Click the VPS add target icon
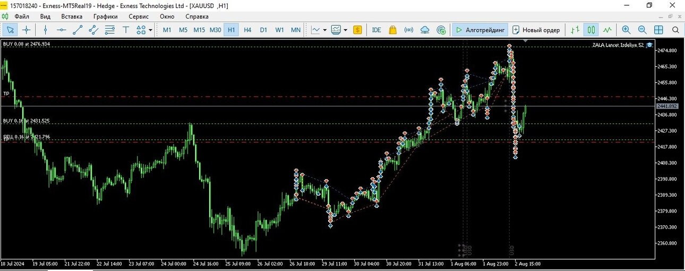685x271 pixels. 441,30
